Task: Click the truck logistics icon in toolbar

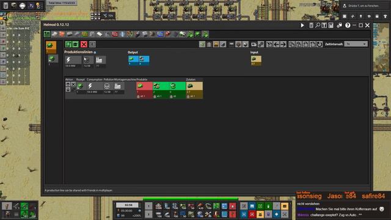Action: [254, 45]
